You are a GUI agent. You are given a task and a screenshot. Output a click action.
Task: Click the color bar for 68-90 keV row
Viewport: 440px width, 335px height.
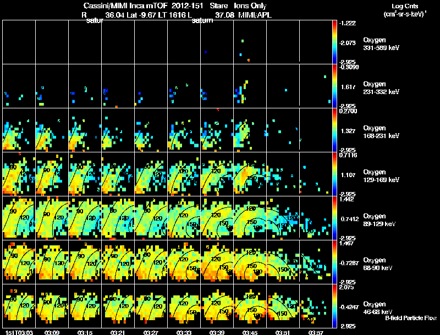click(334, 262)
